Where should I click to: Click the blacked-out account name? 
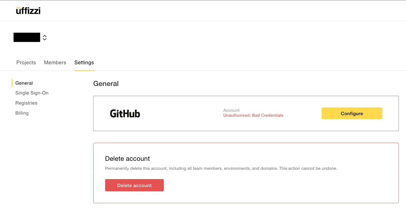(27, 37)
